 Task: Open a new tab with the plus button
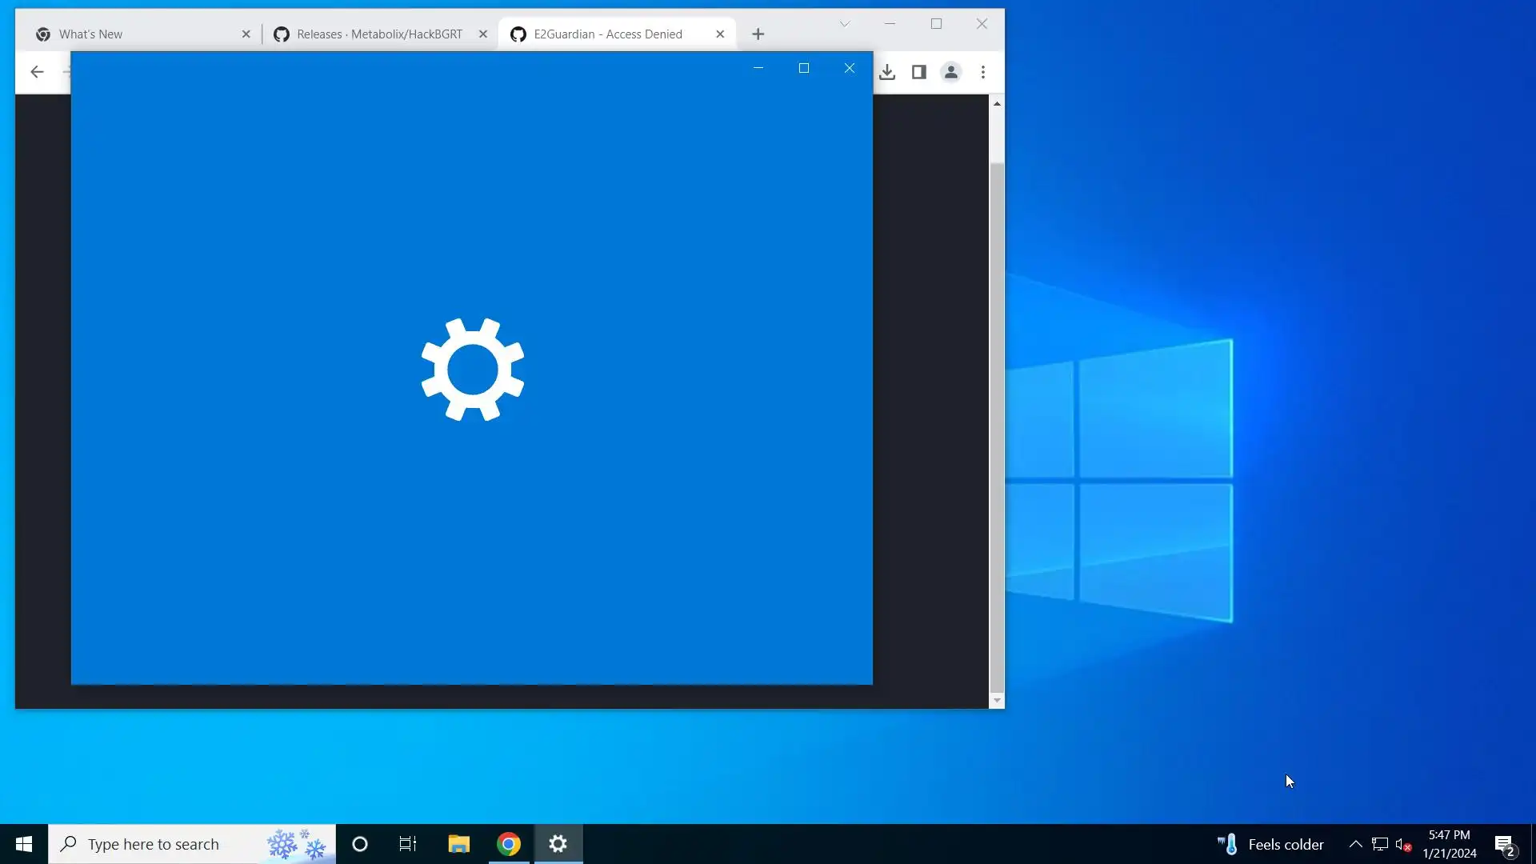pyautogui.click(x=758, y=34)
